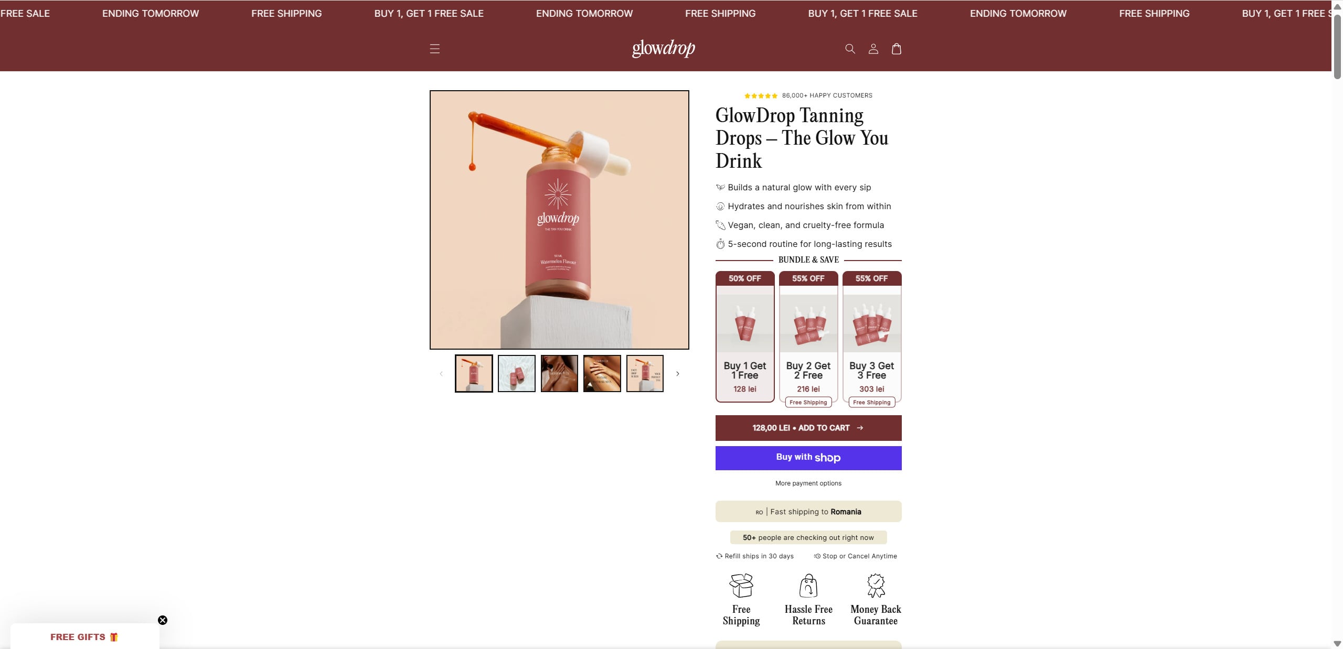
Task: Open the account profile icon
Action: [x=873, y=49]
